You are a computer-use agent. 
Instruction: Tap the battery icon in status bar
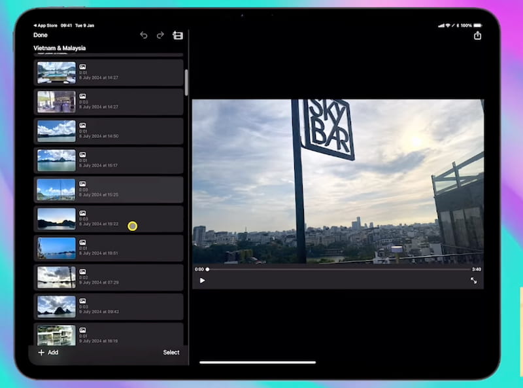tap(478, 26)
